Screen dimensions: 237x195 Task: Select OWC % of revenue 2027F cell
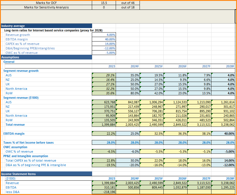(199, 152)
